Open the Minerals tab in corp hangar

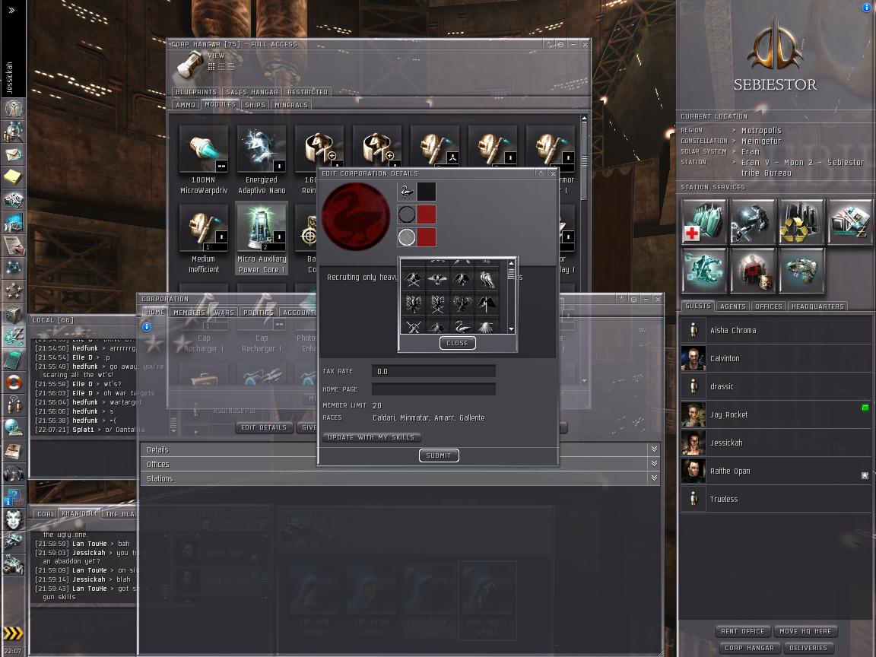pos(291,104)
